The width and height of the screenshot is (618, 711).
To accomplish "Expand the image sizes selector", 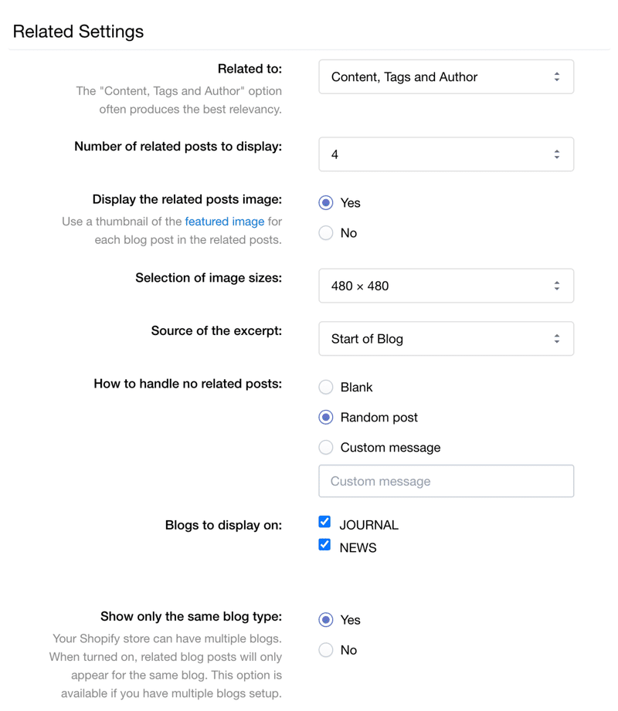I will 446,286.
